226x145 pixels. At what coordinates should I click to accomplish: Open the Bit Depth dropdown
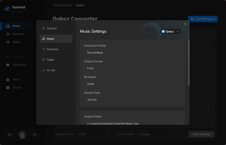coord(132,84)
